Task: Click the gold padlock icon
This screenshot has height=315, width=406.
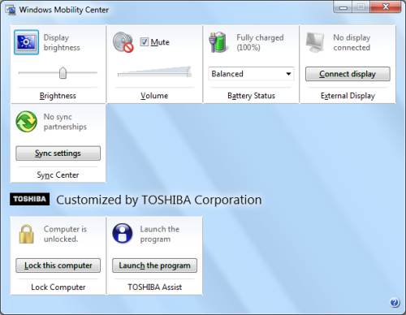Action: coord(27,234)
